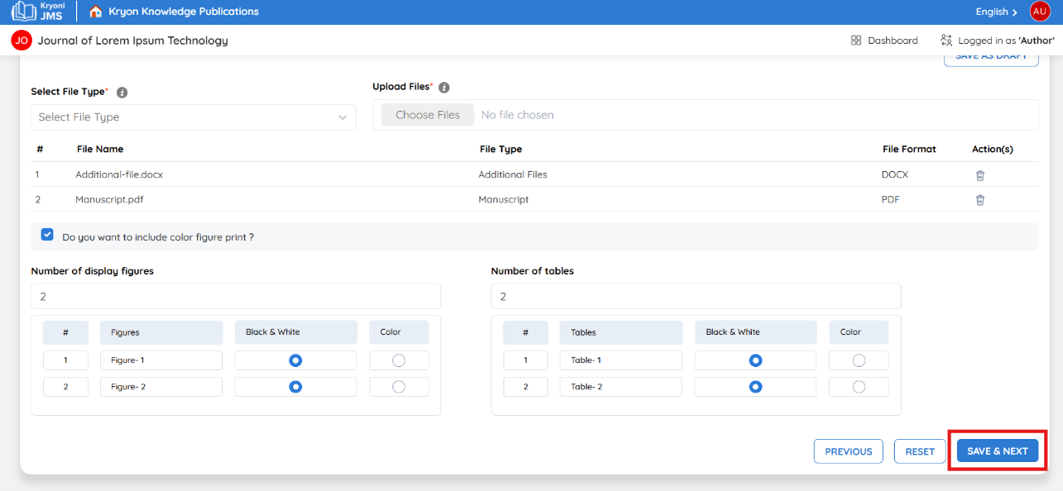This screenshot has width=1063, height=491.
Task: Click the Choose Files button
Action: pos(428,115)
